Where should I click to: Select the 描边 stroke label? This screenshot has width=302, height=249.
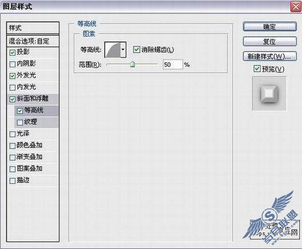tap(23, 180)
